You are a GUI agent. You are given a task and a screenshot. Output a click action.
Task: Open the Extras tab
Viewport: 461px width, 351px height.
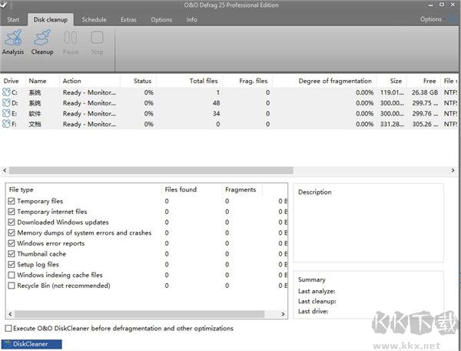click(128, 19)
